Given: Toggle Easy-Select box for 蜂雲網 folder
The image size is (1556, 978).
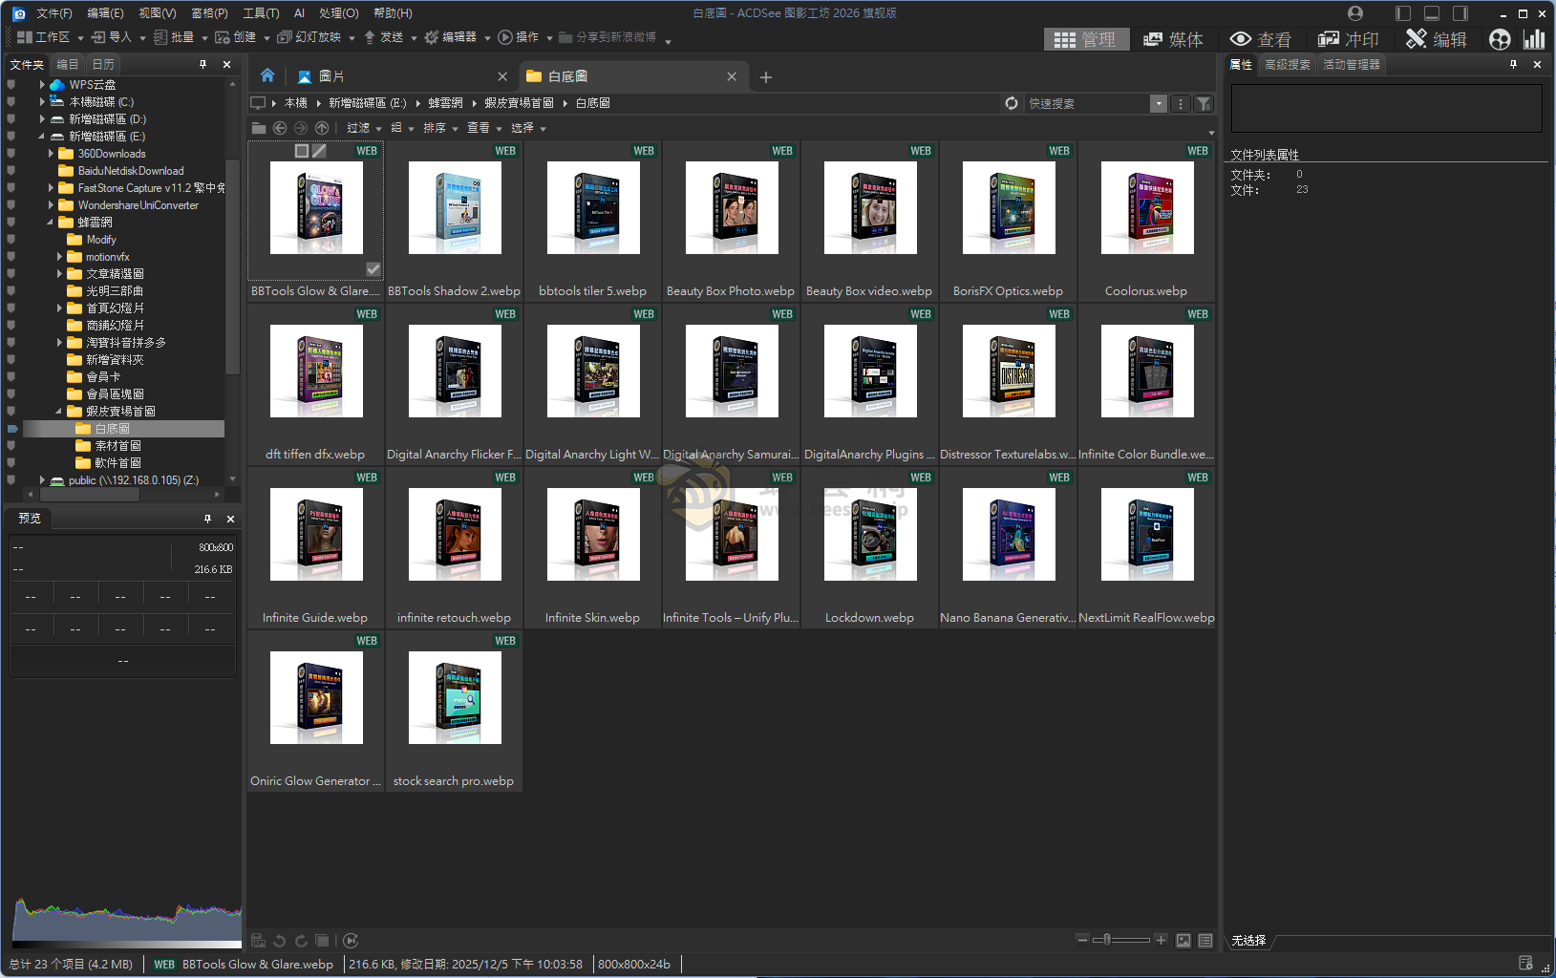Looking at the screenshot, I should coord(11,223).
